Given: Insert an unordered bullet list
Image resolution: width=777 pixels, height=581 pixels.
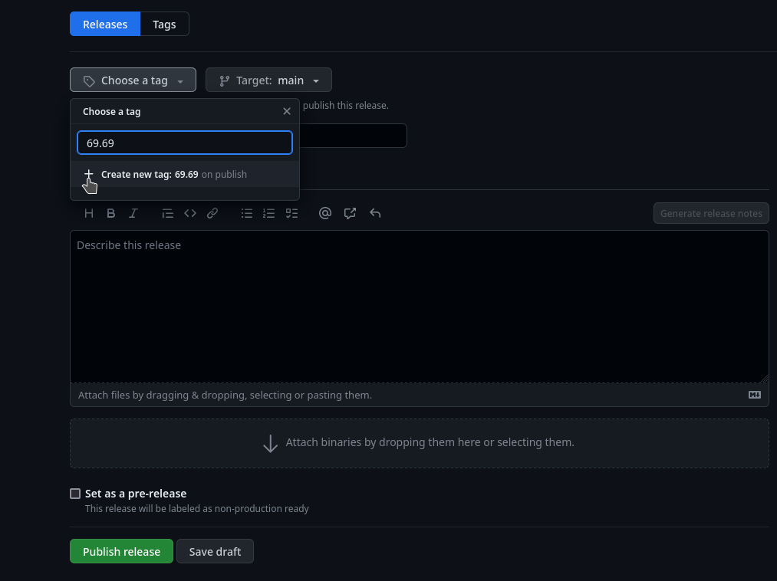Looking at the screenshot, I should (247, 213).
